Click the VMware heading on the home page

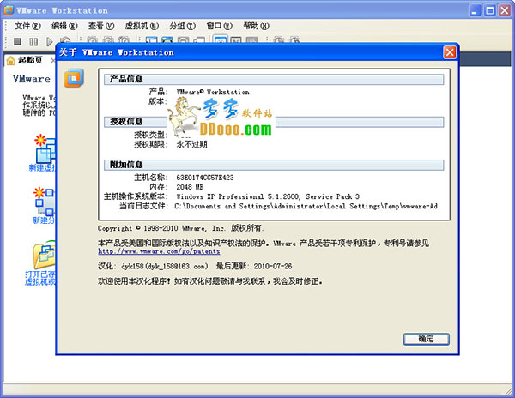(x=32, y=79)
